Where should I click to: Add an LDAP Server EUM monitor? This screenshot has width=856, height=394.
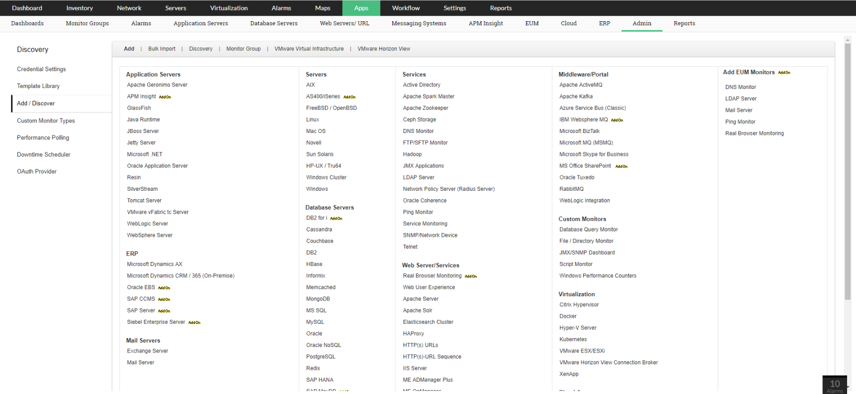pyautogui.click(x=741, y=99)
